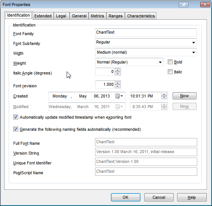Show the Characteristics tab
Image resolution: width=212 pixels, height=206 pixels.
141,16
